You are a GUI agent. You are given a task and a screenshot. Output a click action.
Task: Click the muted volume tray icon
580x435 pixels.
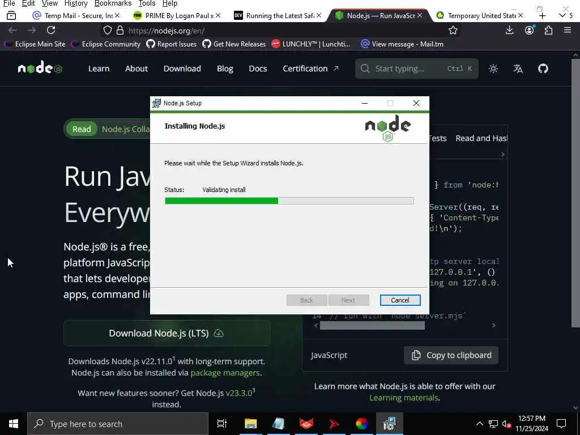point(506,424)
